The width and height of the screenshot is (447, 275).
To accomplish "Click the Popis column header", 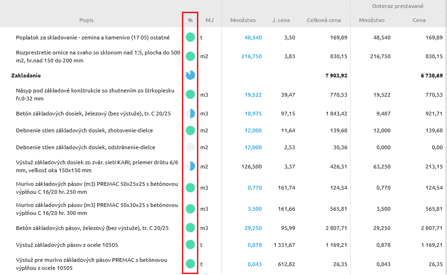I will tap(86, 20).
